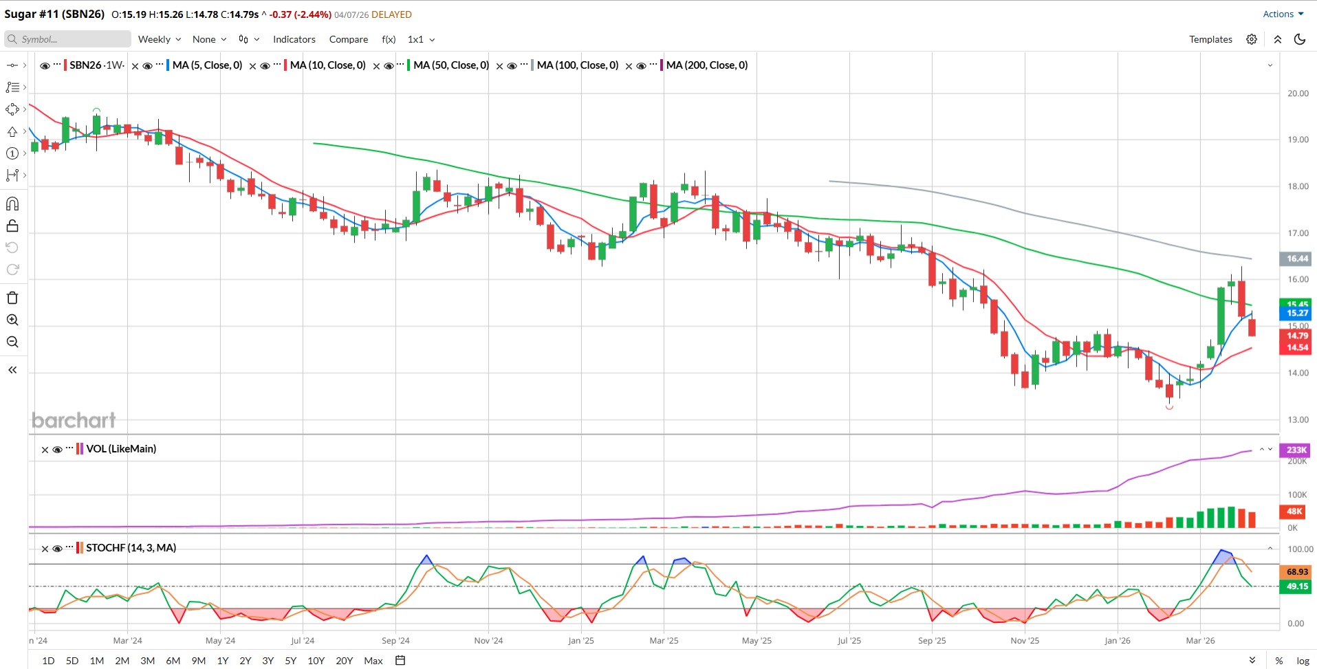The width and height of the screenshot is (1317, 669).
Task: Open the Weekly timeframe dropdown
Action: tap(159, 39)
